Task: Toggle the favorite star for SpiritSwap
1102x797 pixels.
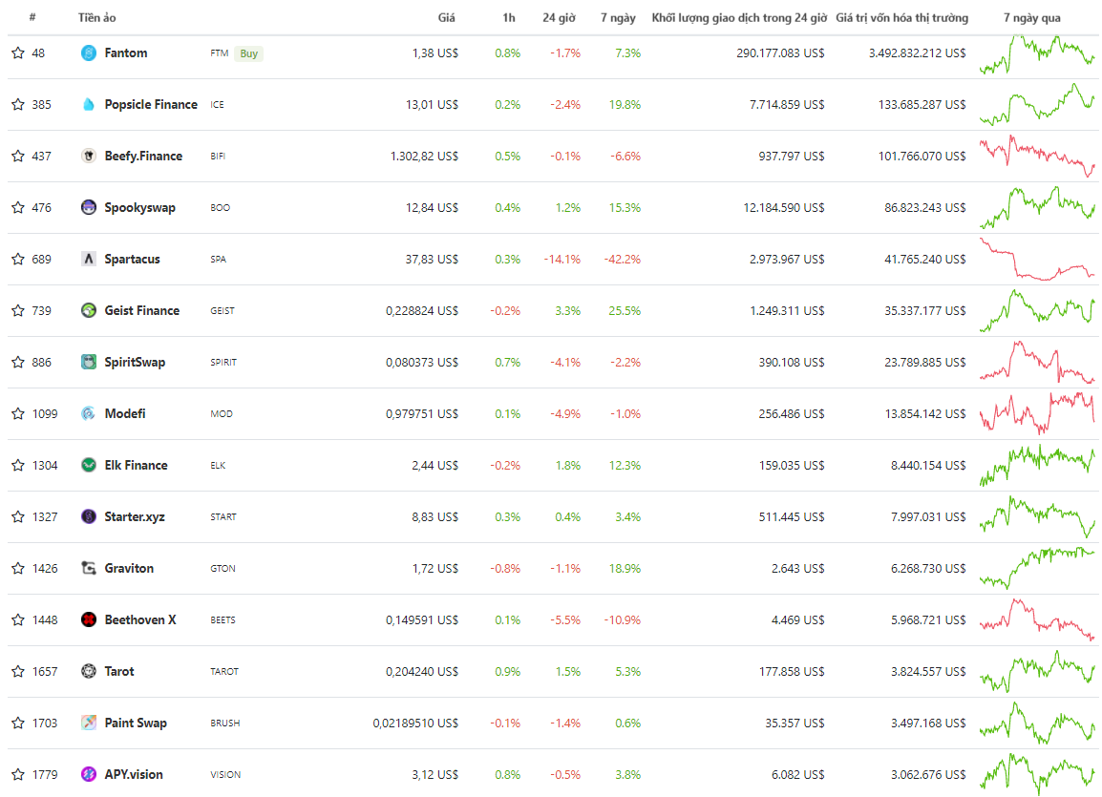Action: click(x=17, y=363)
